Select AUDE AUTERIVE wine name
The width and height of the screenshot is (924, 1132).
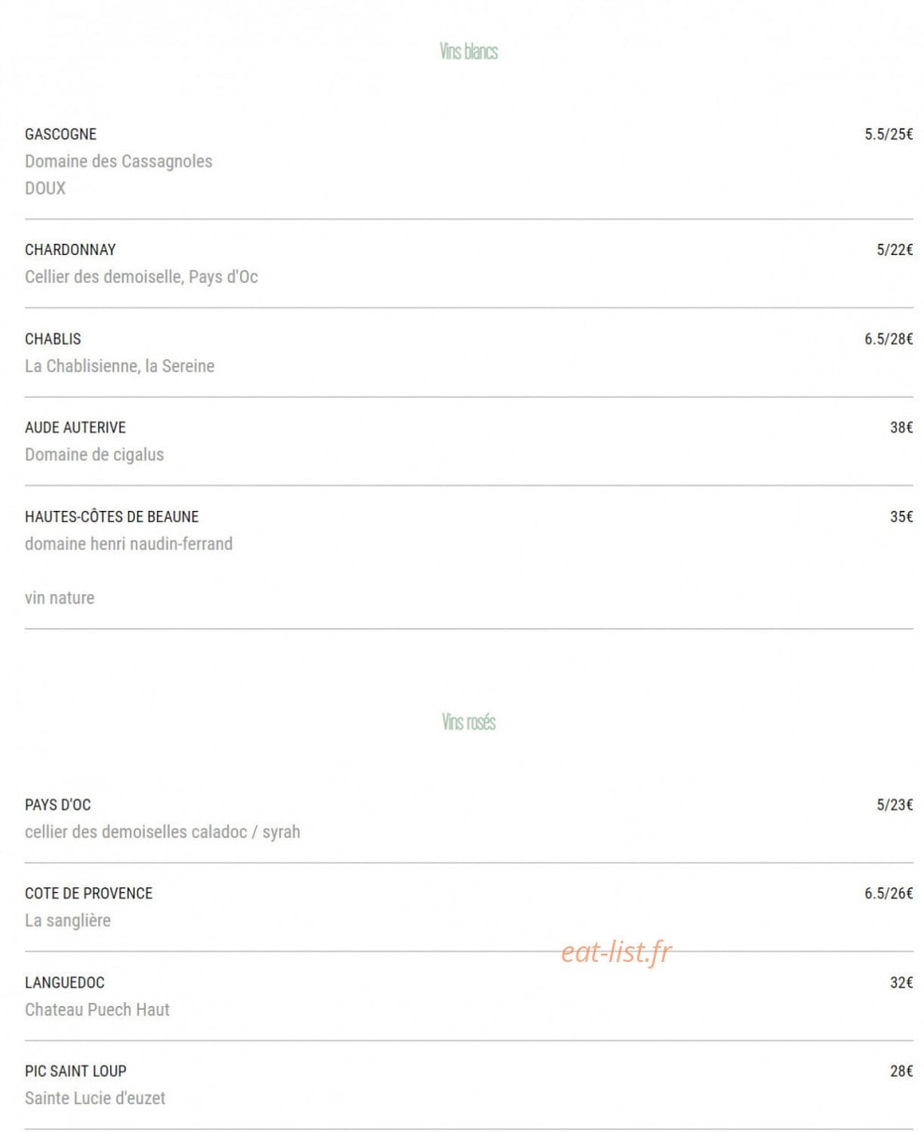75,428
